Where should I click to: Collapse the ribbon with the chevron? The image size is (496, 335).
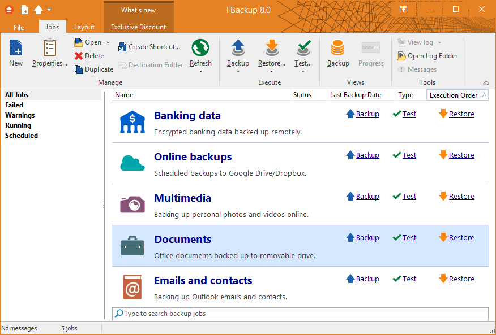(x=486, y=82)
